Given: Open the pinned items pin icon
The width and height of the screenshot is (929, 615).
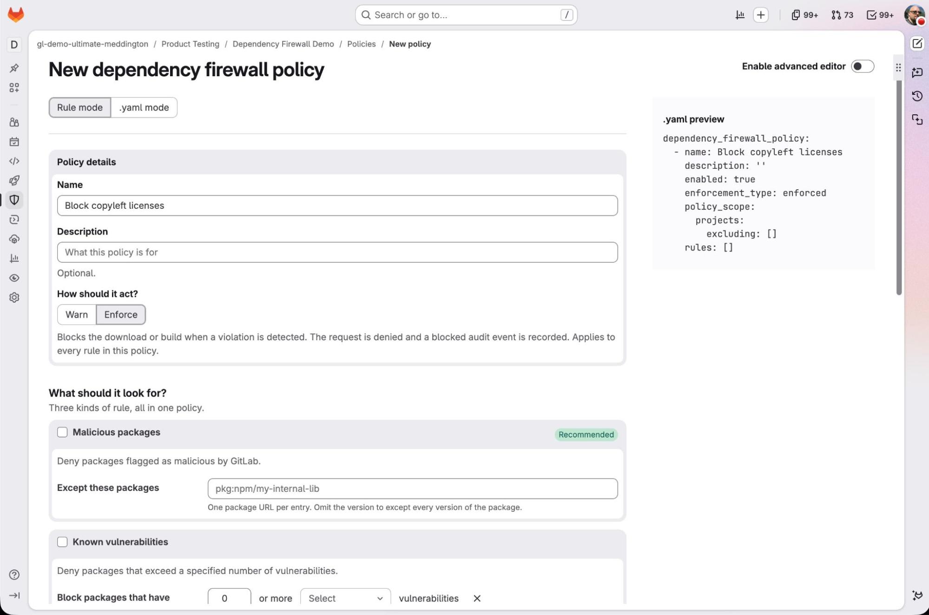Looking at the screenshot, I should click(14, 68).
